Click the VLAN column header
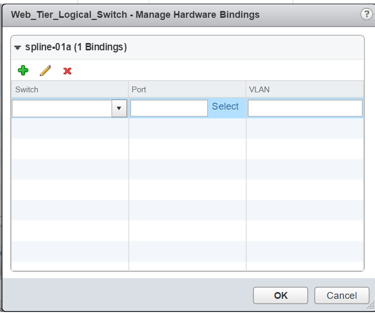 pos(304,89)
